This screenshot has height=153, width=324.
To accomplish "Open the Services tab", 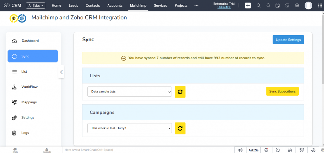I will (x=160, y=6).
